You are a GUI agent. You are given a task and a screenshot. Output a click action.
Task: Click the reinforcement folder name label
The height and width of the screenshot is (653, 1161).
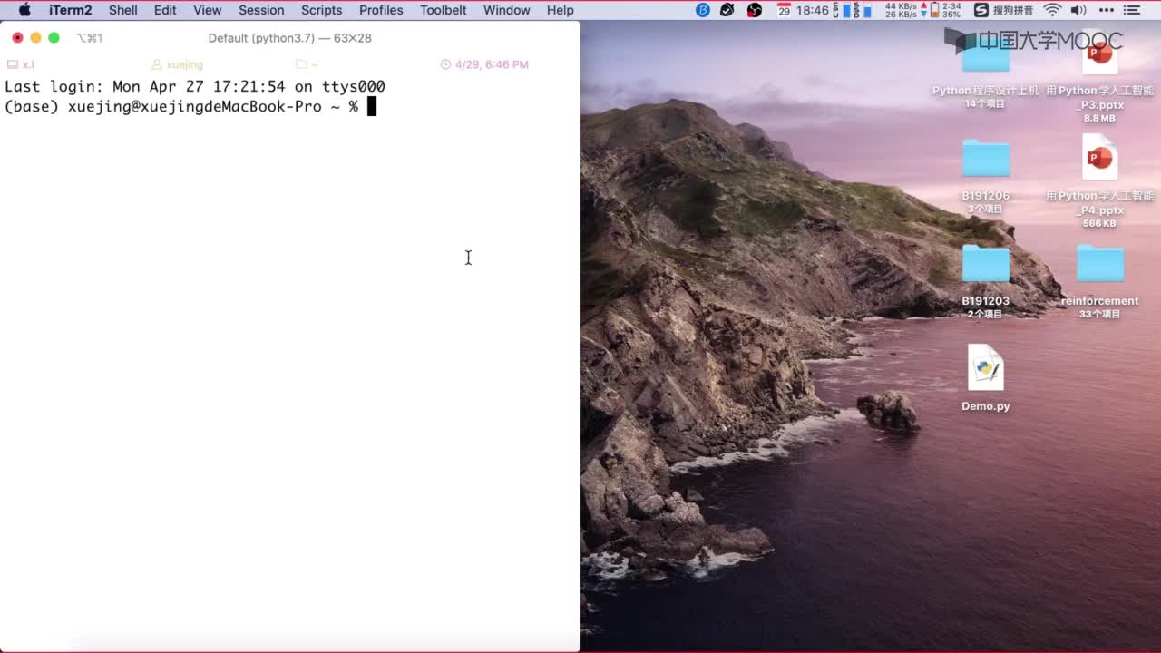click(1100, 301)
